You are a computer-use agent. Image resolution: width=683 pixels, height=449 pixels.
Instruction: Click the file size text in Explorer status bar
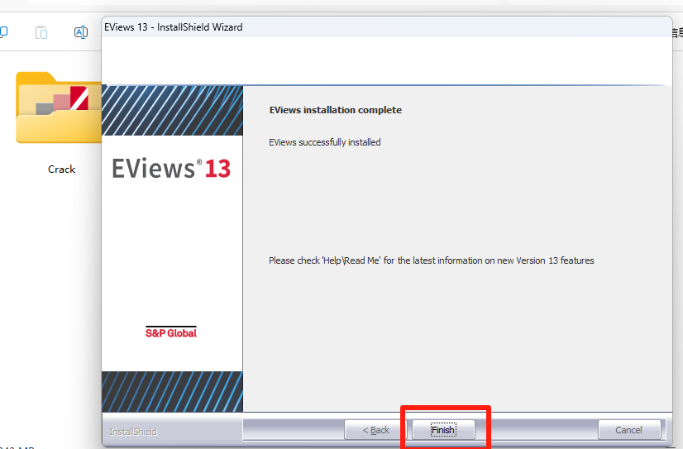pyautogui.click(x=17, y=447)
